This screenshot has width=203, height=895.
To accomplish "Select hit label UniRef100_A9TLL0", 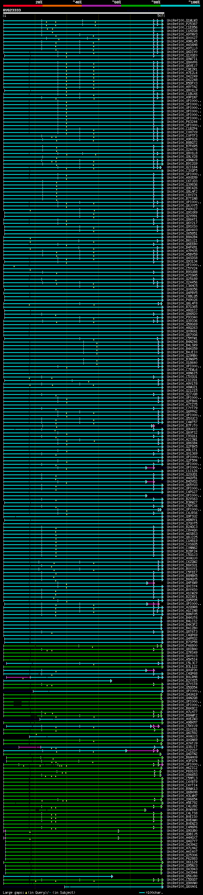I will (x=182, y=48).
